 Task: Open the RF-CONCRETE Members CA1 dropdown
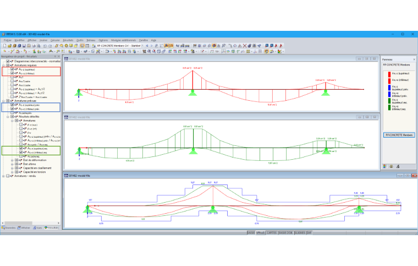click(142, 46)
